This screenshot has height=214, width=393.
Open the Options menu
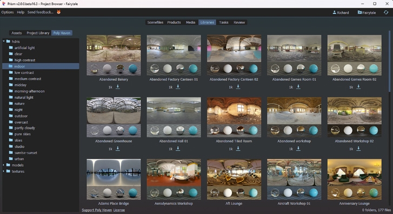(x=8, y=12)
